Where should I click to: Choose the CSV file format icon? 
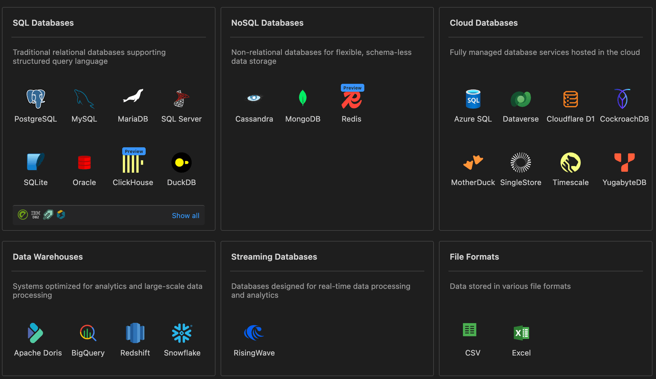click(x=470, y=330)
